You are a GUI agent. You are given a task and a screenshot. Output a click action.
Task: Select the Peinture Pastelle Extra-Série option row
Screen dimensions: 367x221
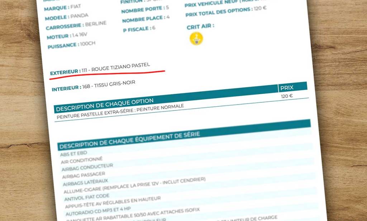pyautogui.click(x=120, y=112)
